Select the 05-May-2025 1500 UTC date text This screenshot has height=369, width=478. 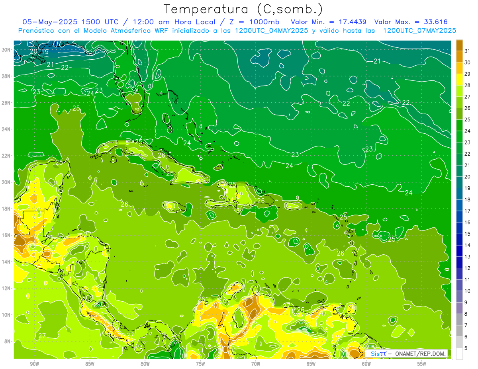point(70,22)
